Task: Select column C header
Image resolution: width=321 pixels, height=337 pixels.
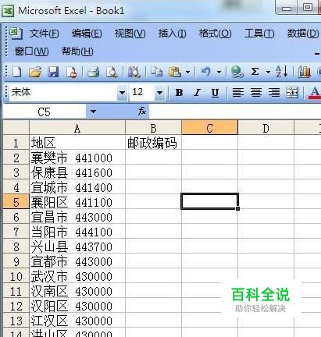Action: click(x=209, y=128)
